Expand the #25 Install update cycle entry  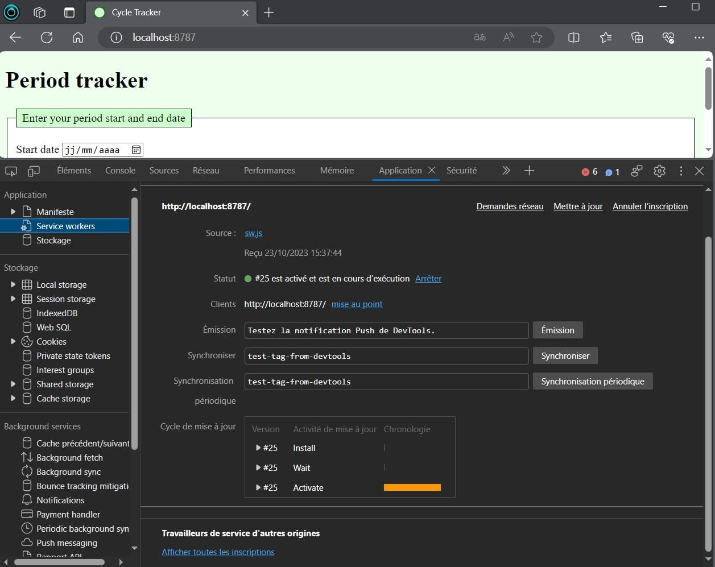pyautogui.click(x=259, y=448)
